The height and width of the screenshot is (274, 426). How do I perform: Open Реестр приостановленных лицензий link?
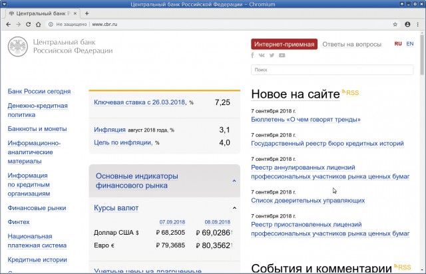[x=330, y=229]
